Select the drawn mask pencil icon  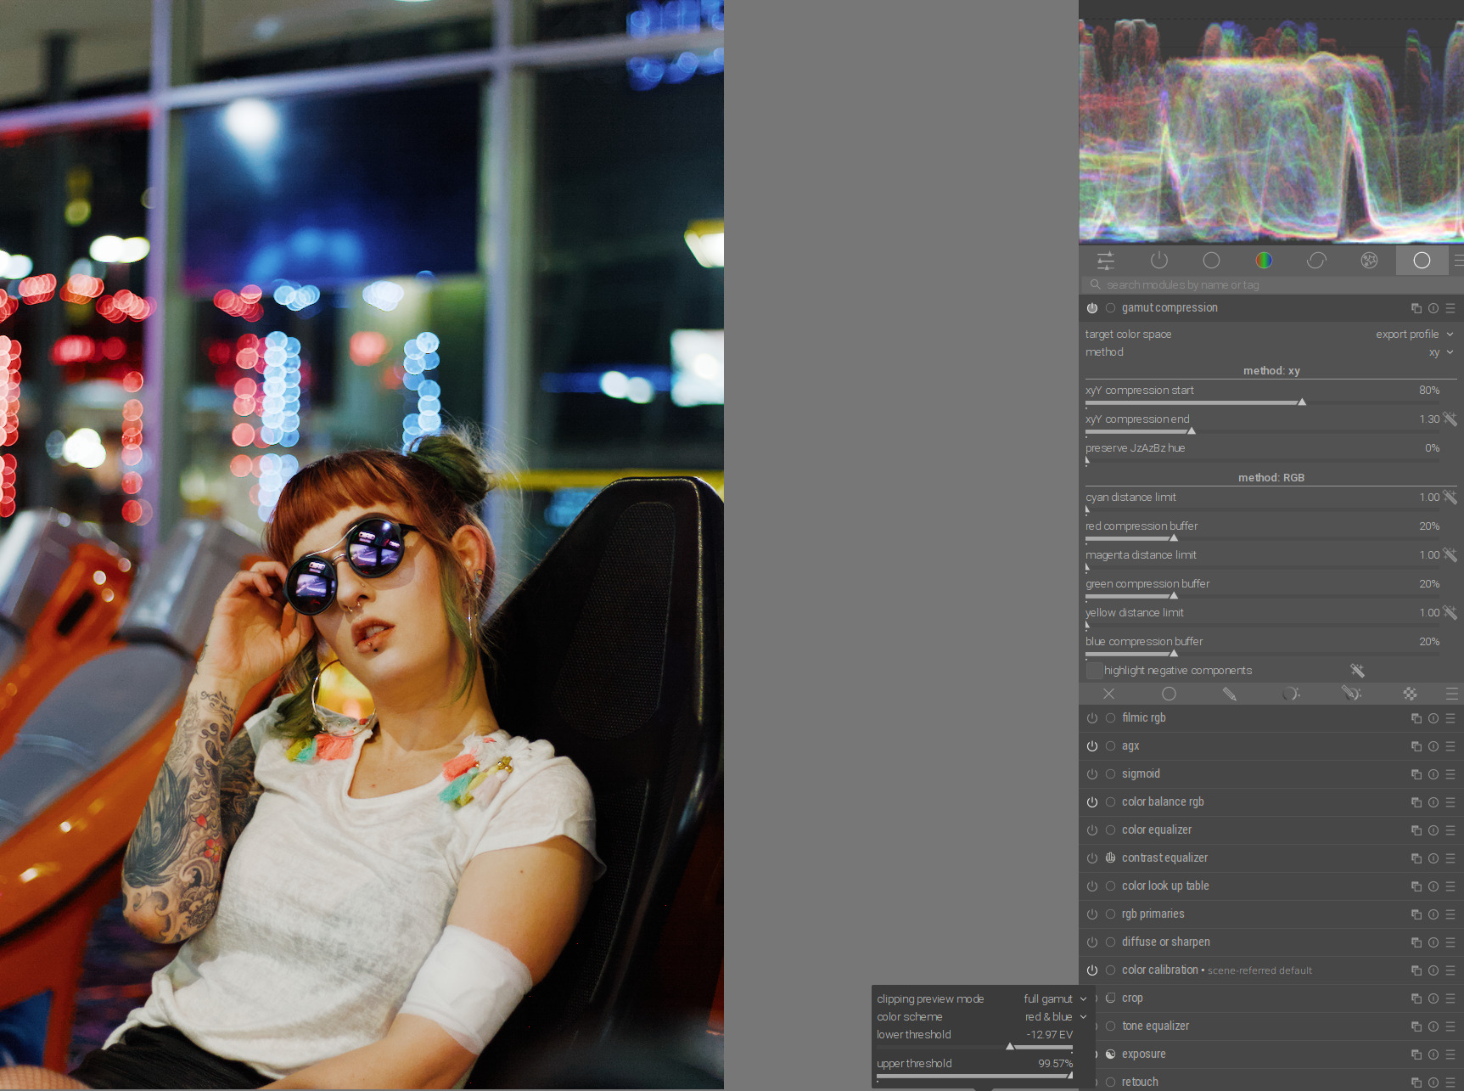(1229, 694)
